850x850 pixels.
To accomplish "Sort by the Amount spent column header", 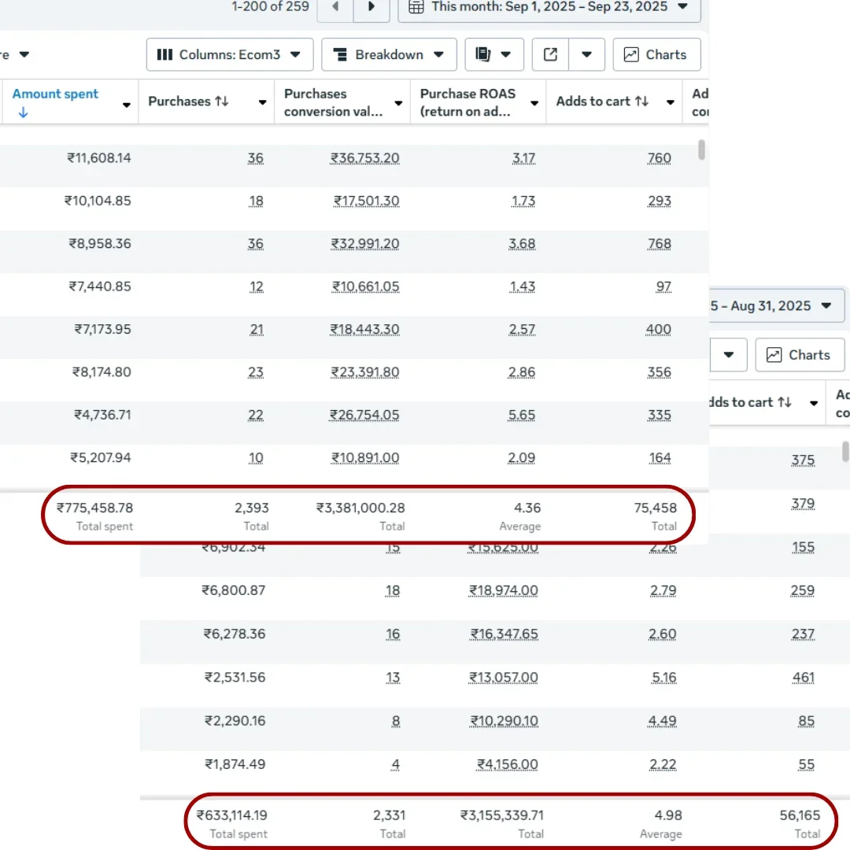I will 55,94.
